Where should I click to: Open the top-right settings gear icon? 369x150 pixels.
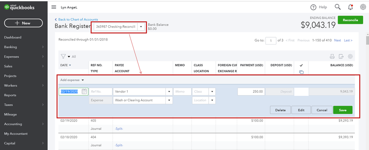363,7
